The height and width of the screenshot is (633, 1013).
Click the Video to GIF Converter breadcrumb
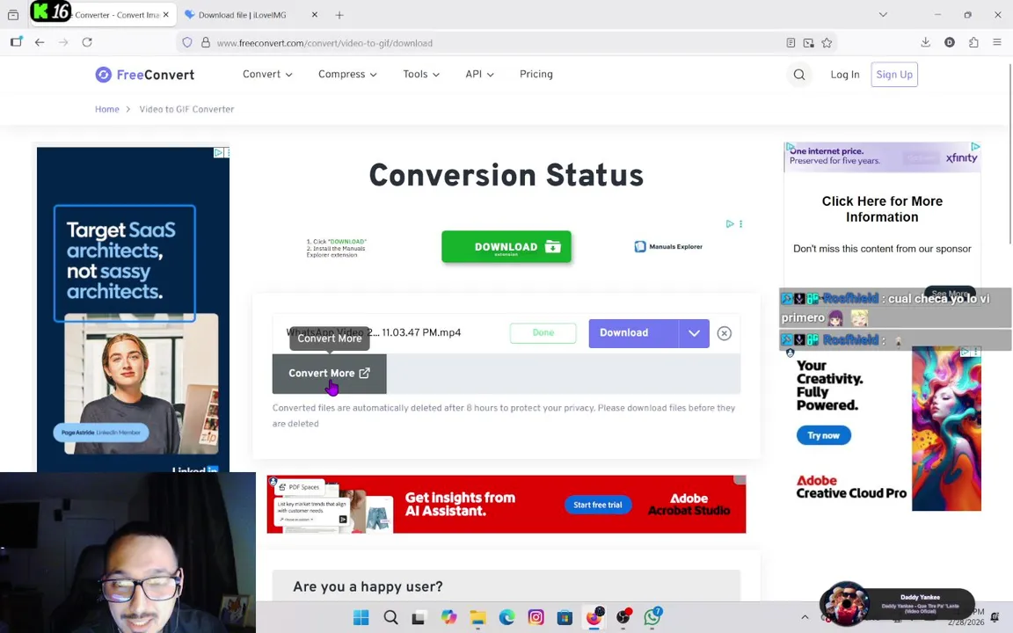coord(186,109)
